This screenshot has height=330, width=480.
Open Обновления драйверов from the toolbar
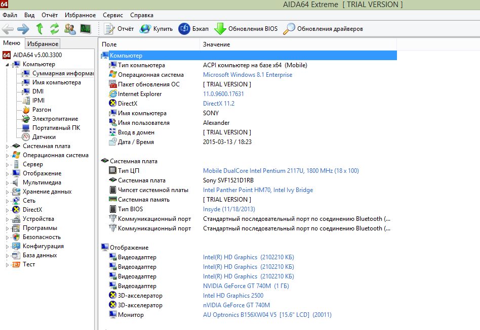(323, 29)
